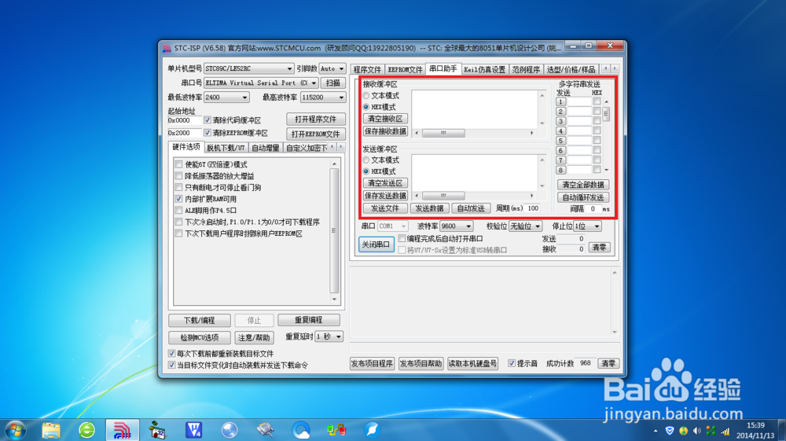Click the 下载/编程 button
786x441 pixels.
coord(200,320)
